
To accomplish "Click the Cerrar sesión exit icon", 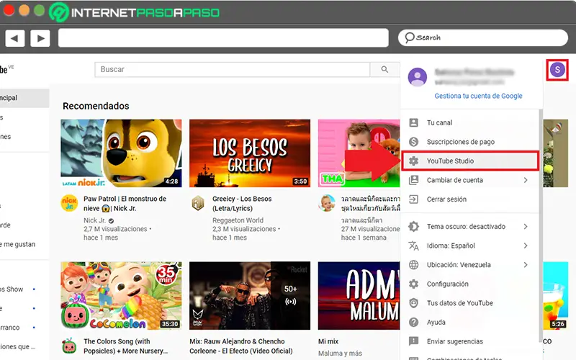I will click(x=413, y=199).
